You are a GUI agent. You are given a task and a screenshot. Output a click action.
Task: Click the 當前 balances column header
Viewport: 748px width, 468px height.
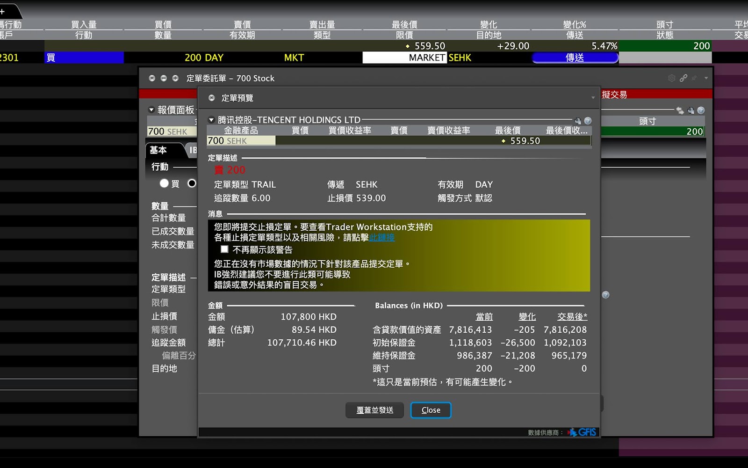click(484, 317)
